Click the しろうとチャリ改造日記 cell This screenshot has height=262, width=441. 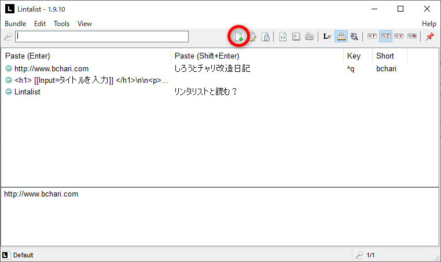click(212, 69)
